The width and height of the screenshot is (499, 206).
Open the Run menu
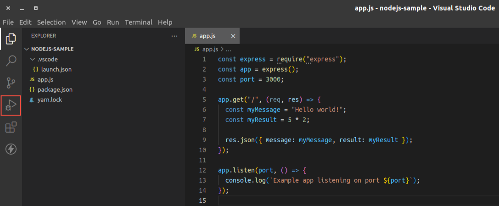pos(113,22)
